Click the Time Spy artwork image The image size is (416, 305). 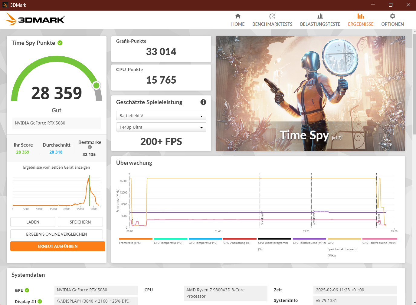[310, 94]
